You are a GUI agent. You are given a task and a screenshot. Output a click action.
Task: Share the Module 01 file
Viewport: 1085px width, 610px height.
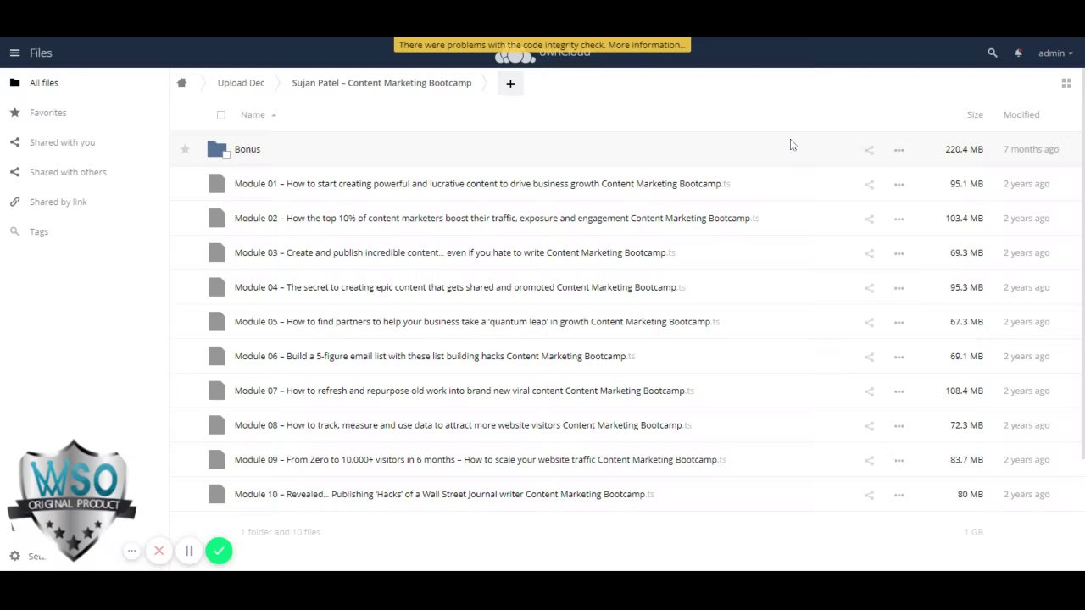[x=869, y=184]
